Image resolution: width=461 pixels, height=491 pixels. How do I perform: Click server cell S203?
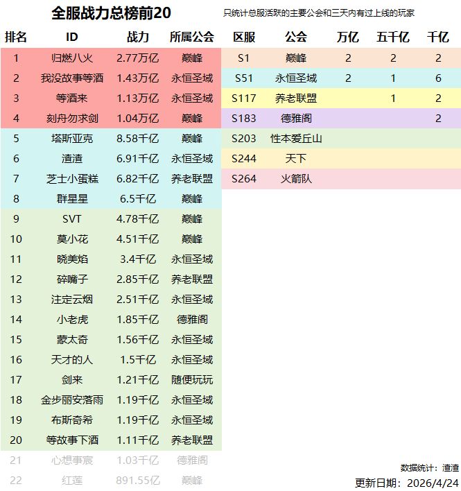[244, 139]
